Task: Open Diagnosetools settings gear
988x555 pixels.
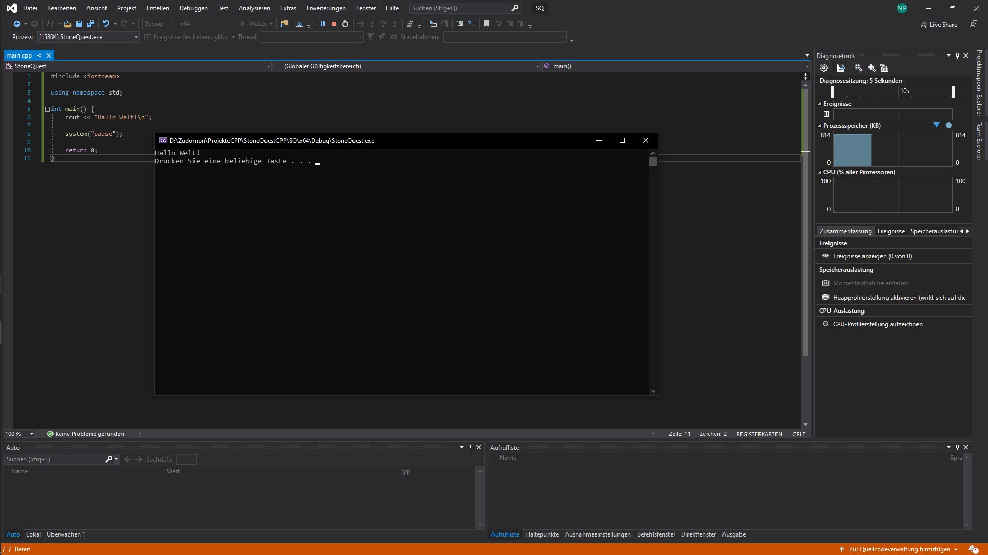Action: click(824, 68)
